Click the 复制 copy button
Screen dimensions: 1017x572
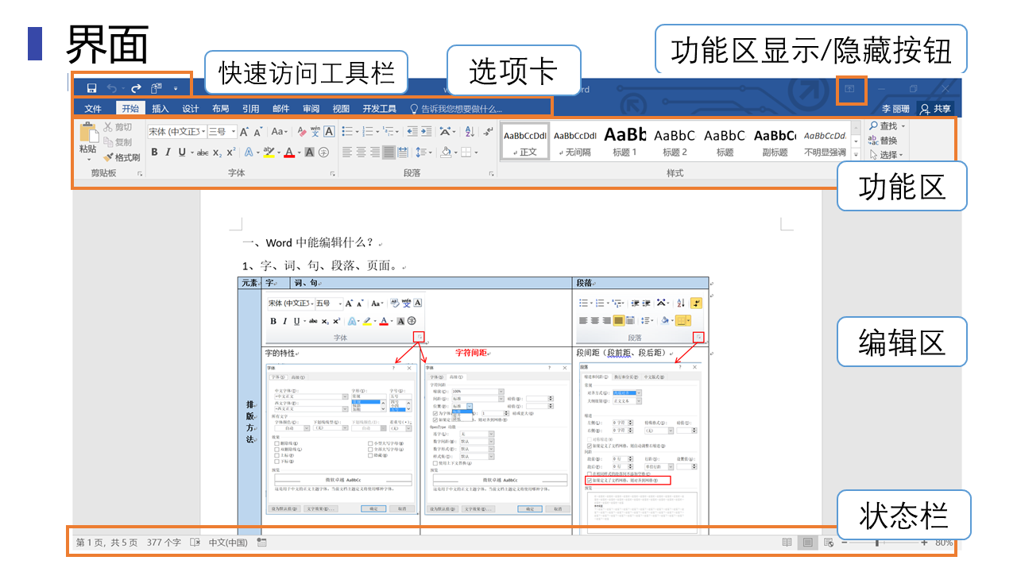point(118,142)
